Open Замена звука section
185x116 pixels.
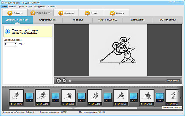click(168, 20)
